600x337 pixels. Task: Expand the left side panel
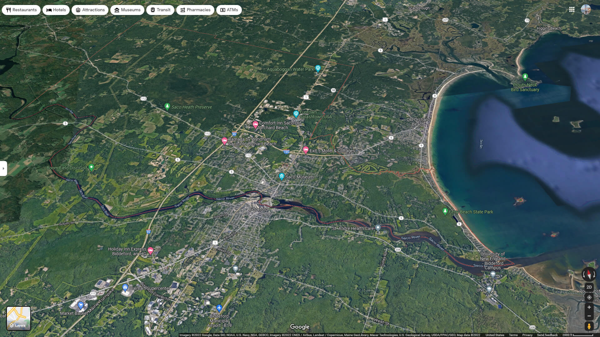[3, 168]
